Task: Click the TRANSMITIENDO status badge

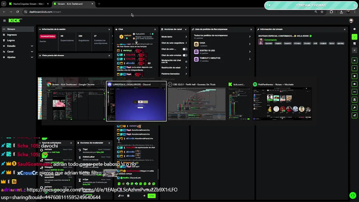Action: click(x=48, y=36)
